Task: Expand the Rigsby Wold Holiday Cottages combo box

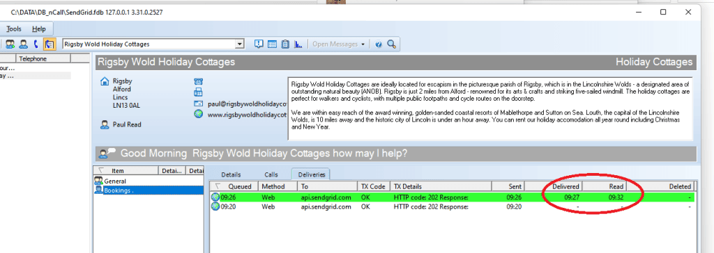Action: 240,44
